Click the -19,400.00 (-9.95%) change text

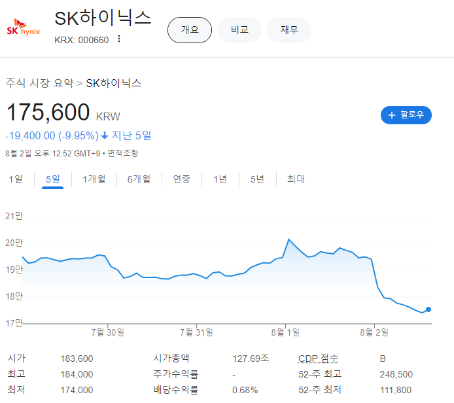tap(52, 135)
